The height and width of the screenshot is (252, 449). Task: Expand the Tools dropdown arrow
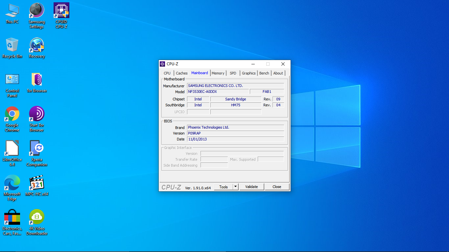tap(235, 187)
